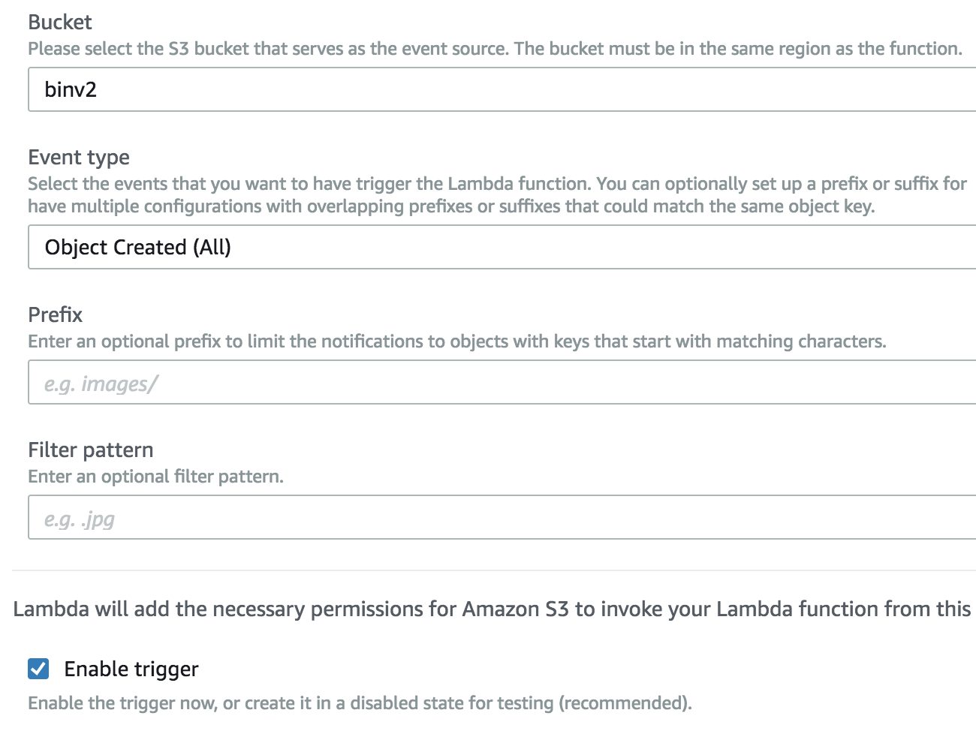Click the Filter pattern heading label
The image size is (976, 731).
(91, 450)
